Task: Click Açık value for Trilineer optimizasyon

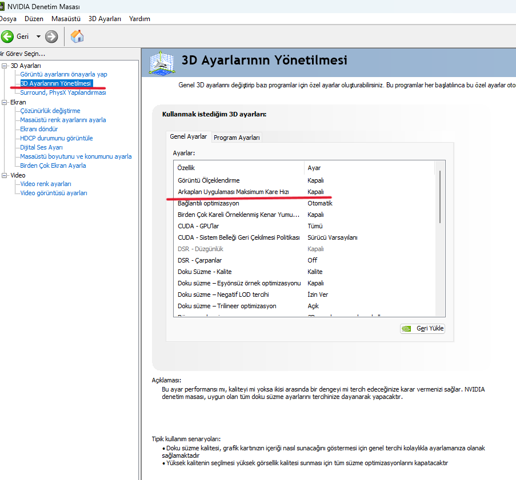Action: pyautogui.click(x=313, y=306)
